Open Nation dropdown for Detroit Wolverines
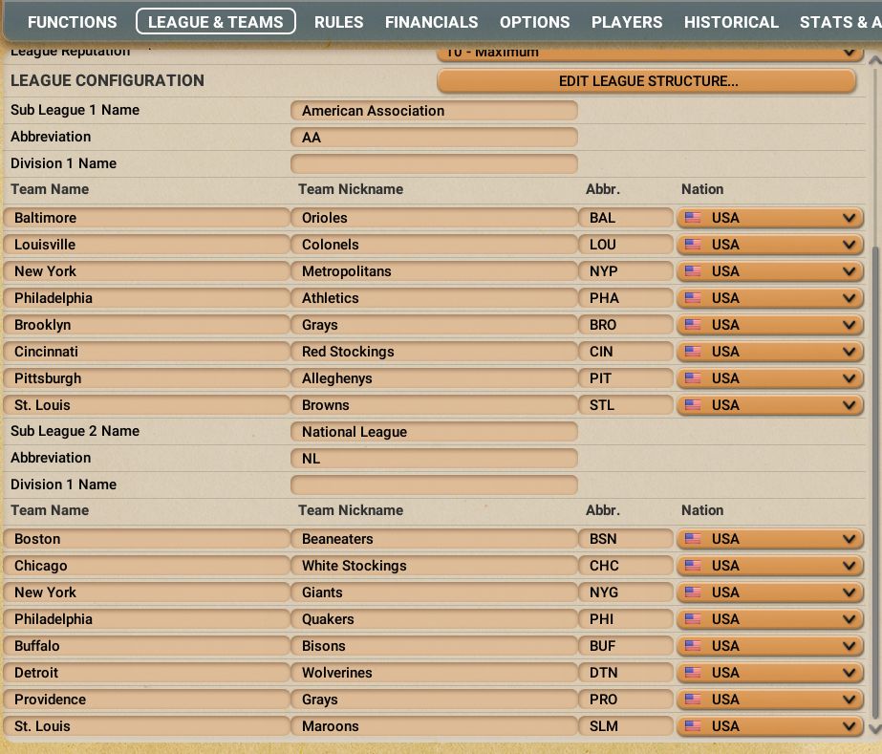 click(770, 673)
